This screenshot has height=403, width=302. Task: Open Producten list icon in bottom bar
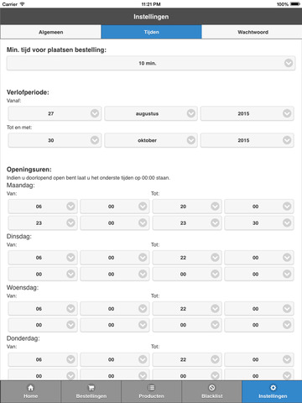point(151,388)
